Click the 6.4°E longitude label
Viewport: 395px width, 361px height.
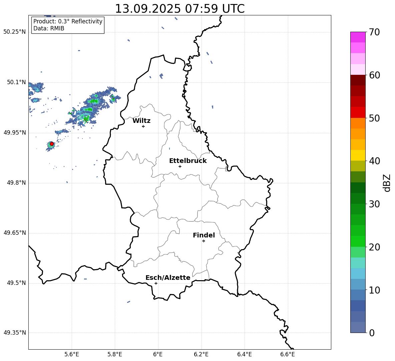(x=244, y=354)
